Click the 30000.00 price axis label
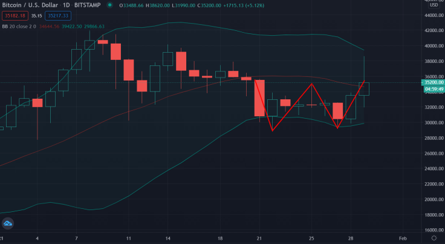 [x=434, y=123]
